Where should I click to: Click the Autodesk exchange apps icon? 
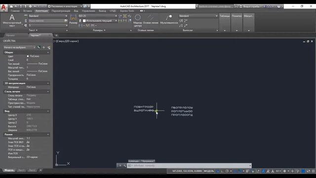266,6
